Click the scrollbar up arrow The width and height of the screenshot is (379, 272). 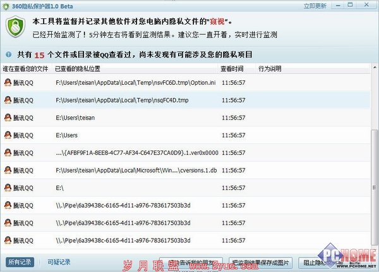coord(375,68)
